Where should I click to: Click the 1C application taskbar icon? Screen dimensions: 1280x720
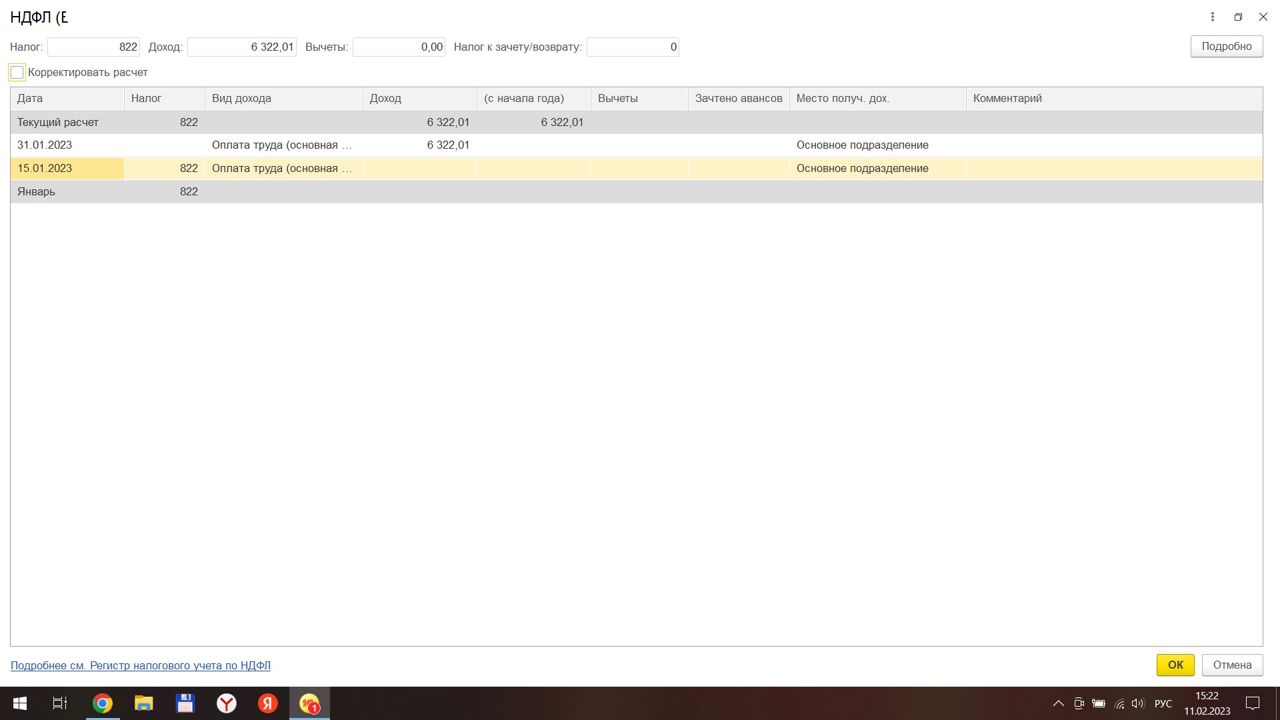pyautogui.click(x=309, y=703)
